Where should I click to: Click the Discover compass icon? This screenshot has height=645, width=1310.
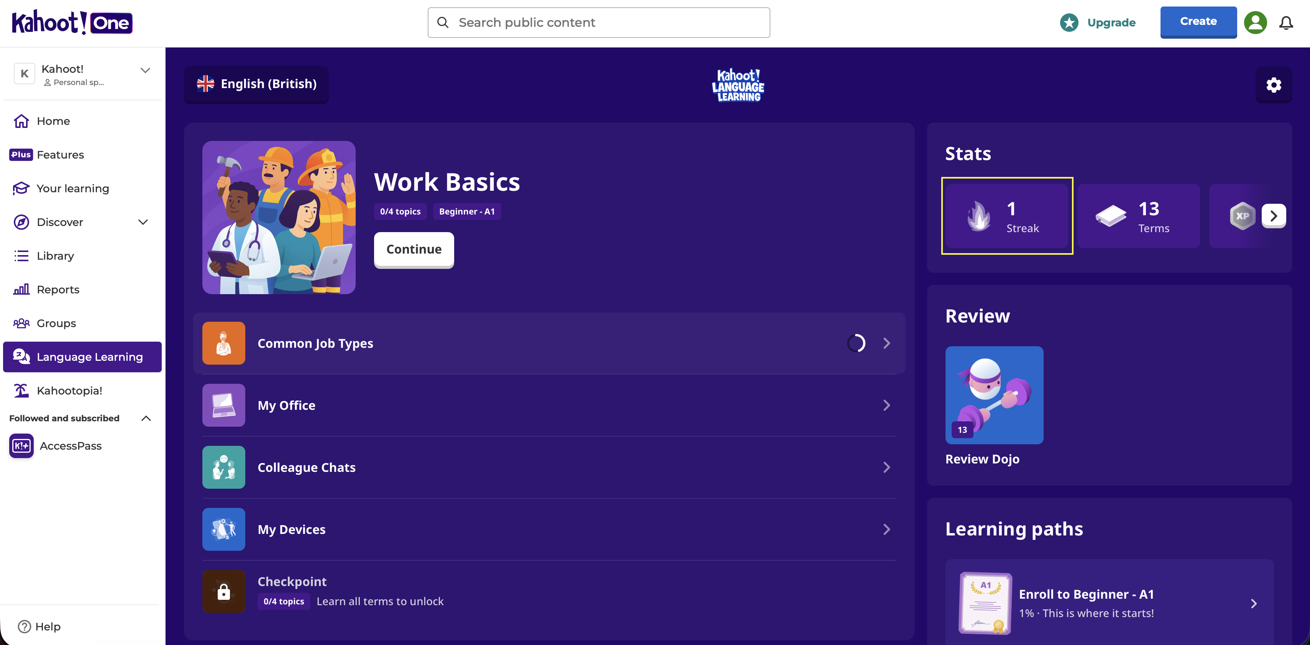point(21,222)
